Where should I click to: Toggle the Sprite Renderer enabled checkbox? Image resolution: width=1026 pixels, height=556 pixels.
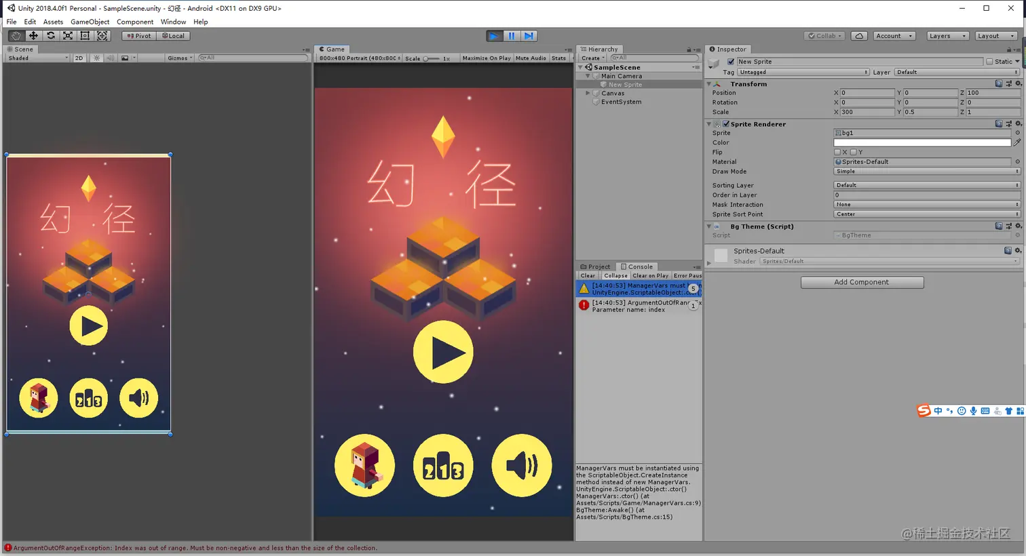pos(726,124)
